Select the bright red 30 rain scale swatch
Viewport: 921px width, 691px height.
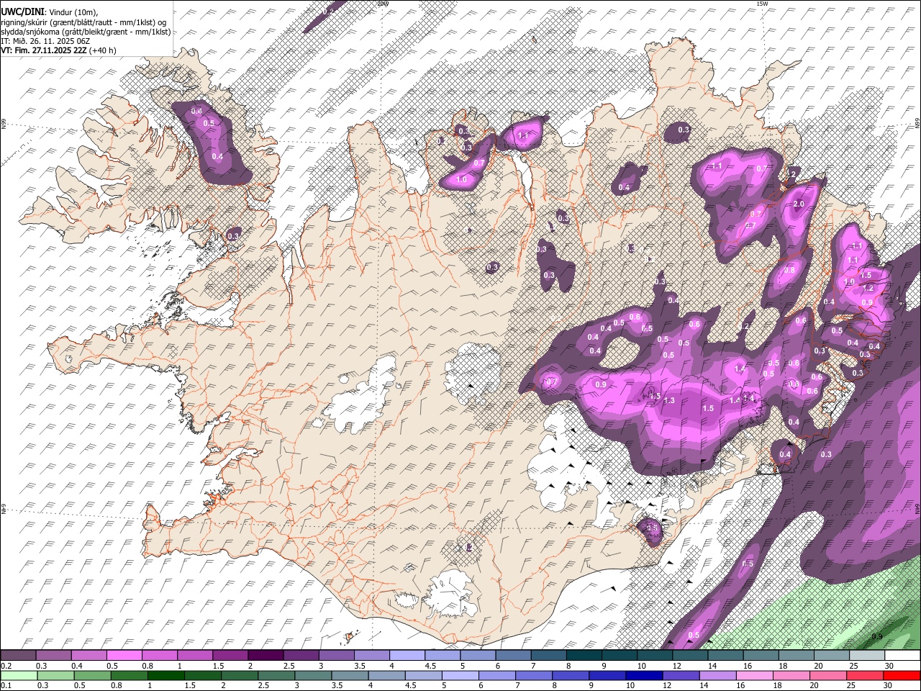click(x=902, y=675)
